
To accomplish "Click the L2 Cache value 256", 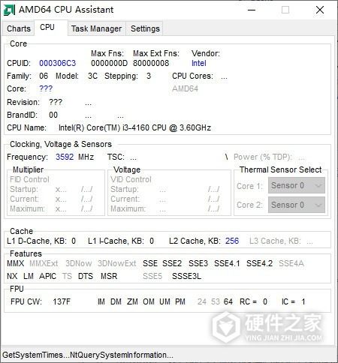I will pos(232,241).
